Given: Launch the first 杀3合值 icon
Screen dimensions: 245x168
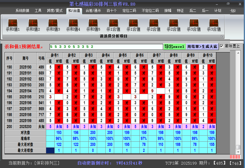Looking at the screenshot, I should coord(194,25).
